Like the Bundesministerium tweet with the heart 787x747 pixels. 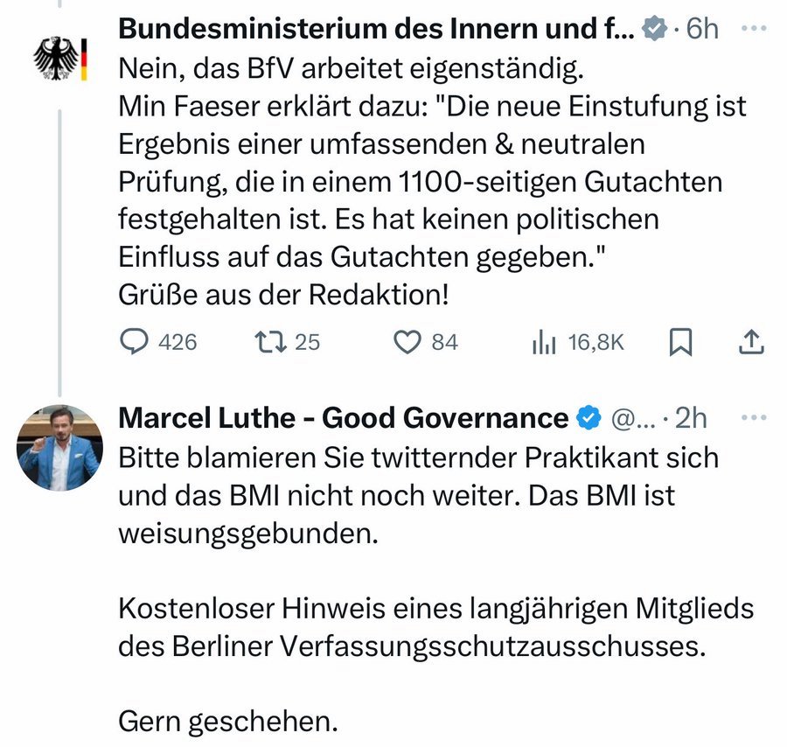click(407, 341)
